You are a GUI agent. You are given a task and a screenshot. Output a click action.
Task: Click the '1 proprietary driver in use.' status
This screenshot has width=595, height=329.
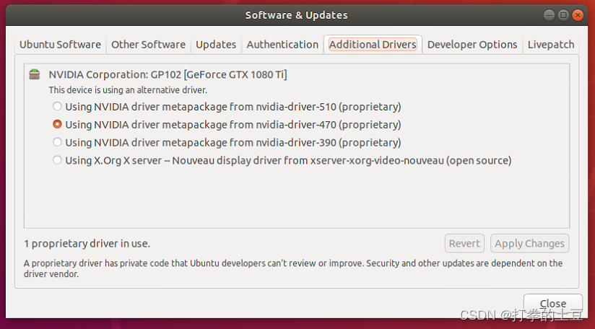click(x=87, y=243)
